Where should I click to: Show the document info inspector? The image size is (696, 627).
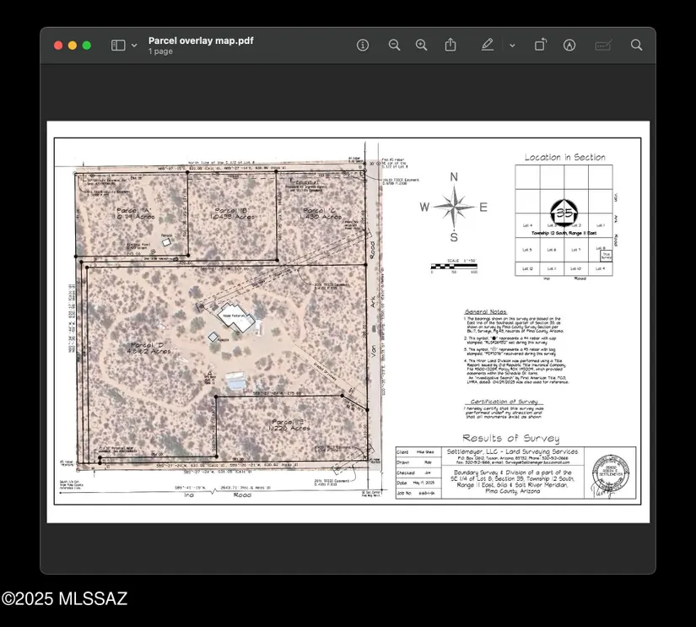[363, 46]
